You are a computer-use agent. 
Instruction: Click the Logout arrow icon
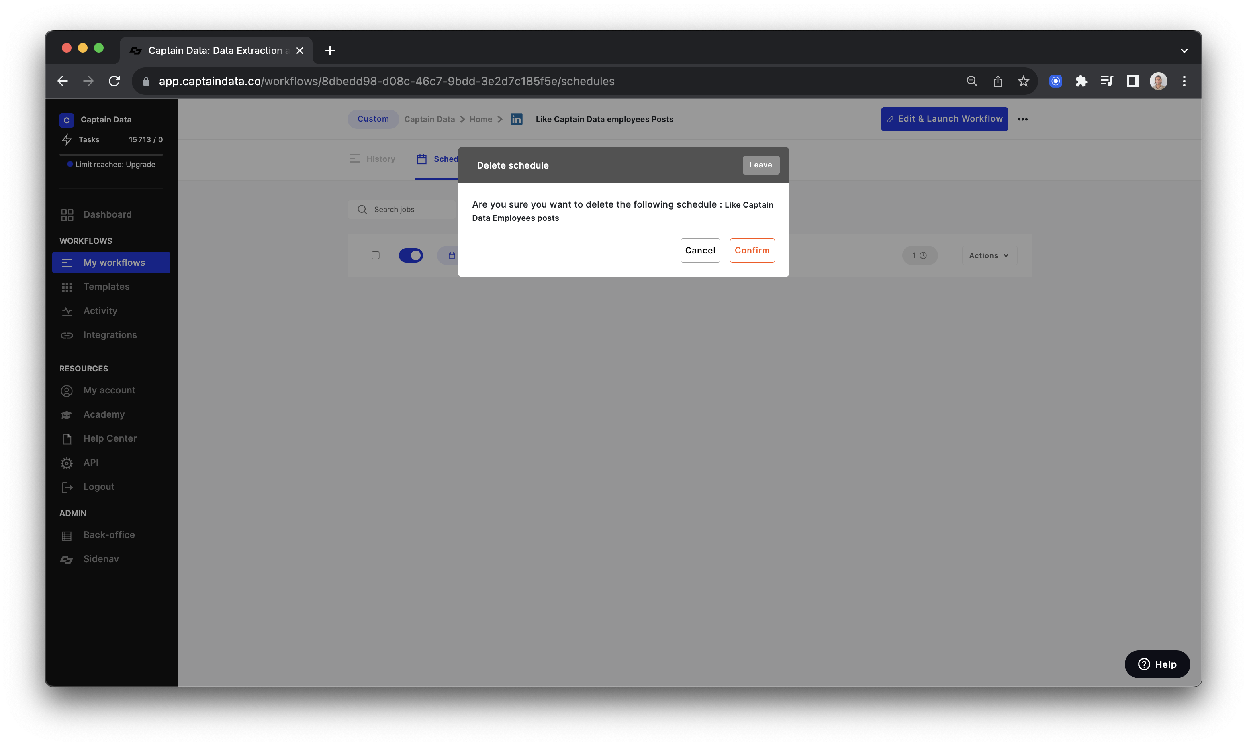tap(67, 487)
